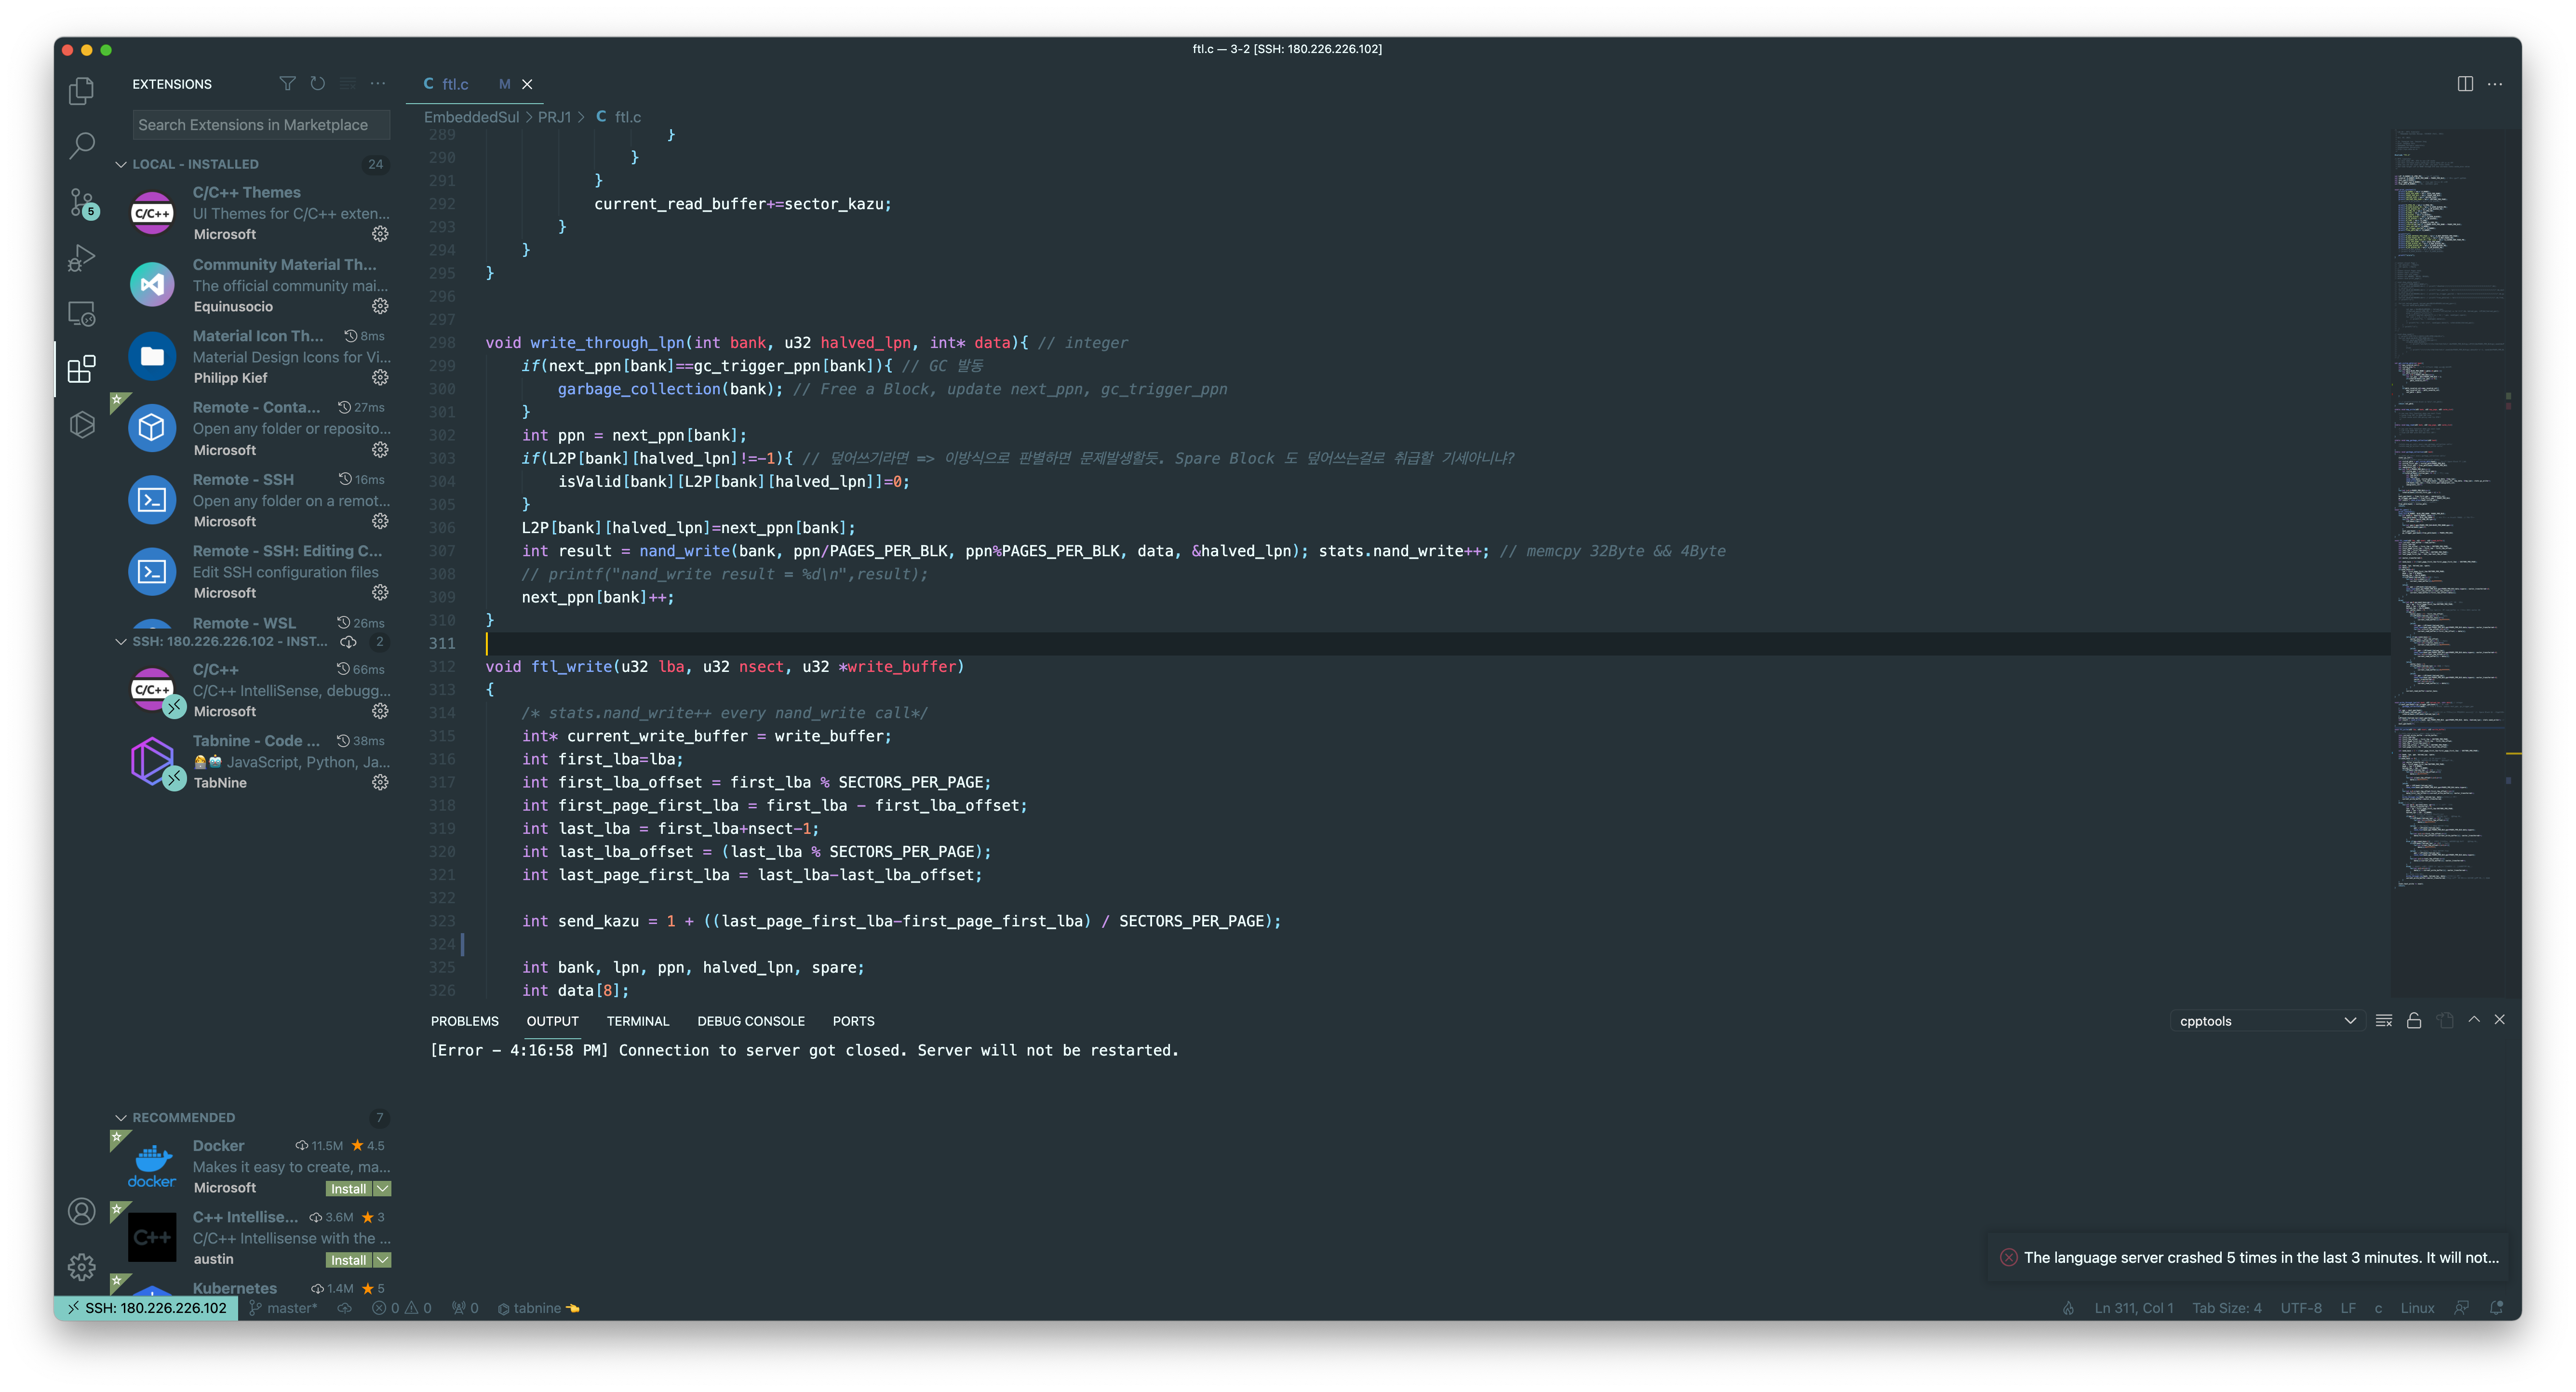Image resolution: width=2576 pixels, height=1392 pixels.
Task: Open Docker Install dropdown arrow
Action: tap(382, 1189)
